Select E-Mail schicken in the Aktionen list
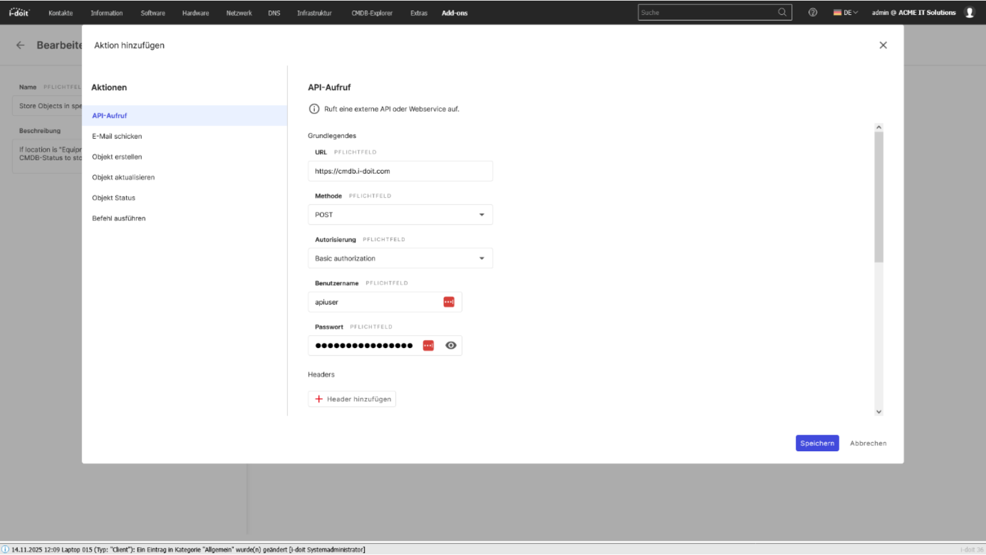The image size is (986, 555). coord(116,136)
